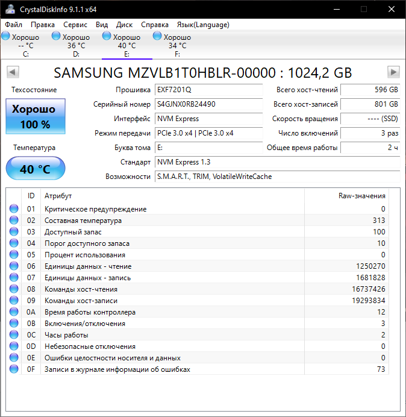
Task: Click status dot of attribute 01
Action: click(14, 208)
